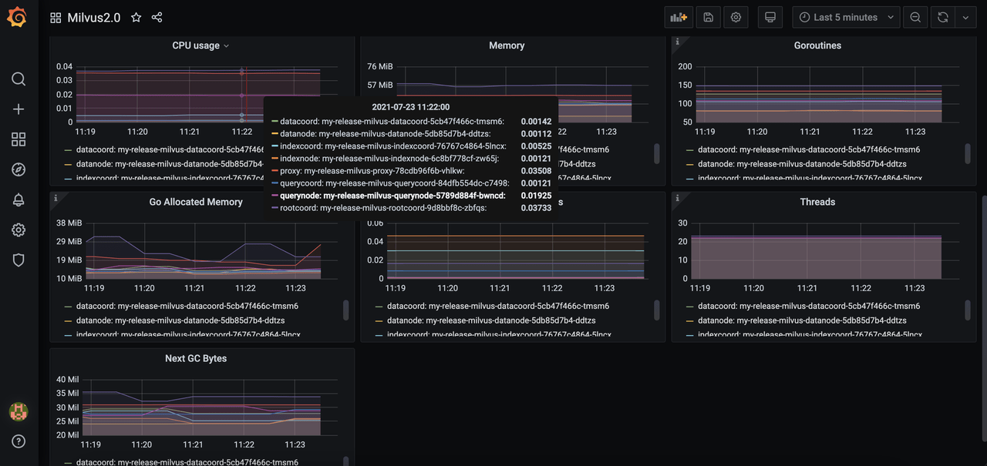Open Help via the question mark button
This screenshot has height=466, width=987.
pos(19,441)
